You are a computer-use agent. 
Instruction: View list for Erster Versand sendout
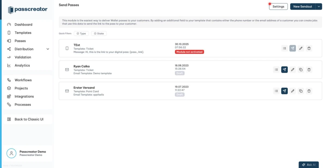(x=276, y=91)
